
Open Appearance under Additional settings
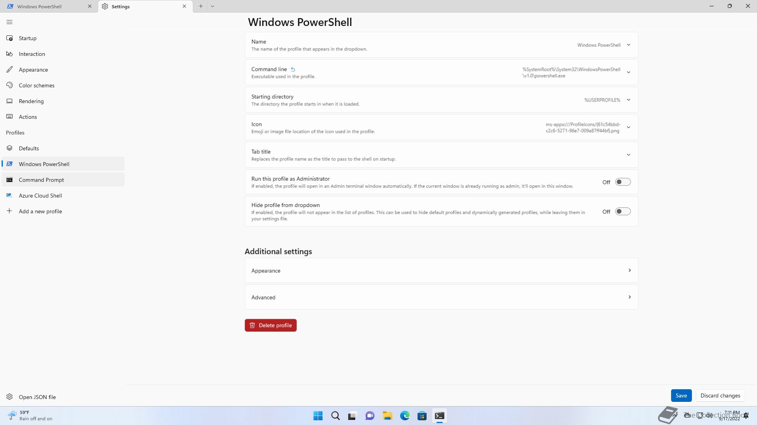coord(441,270)
